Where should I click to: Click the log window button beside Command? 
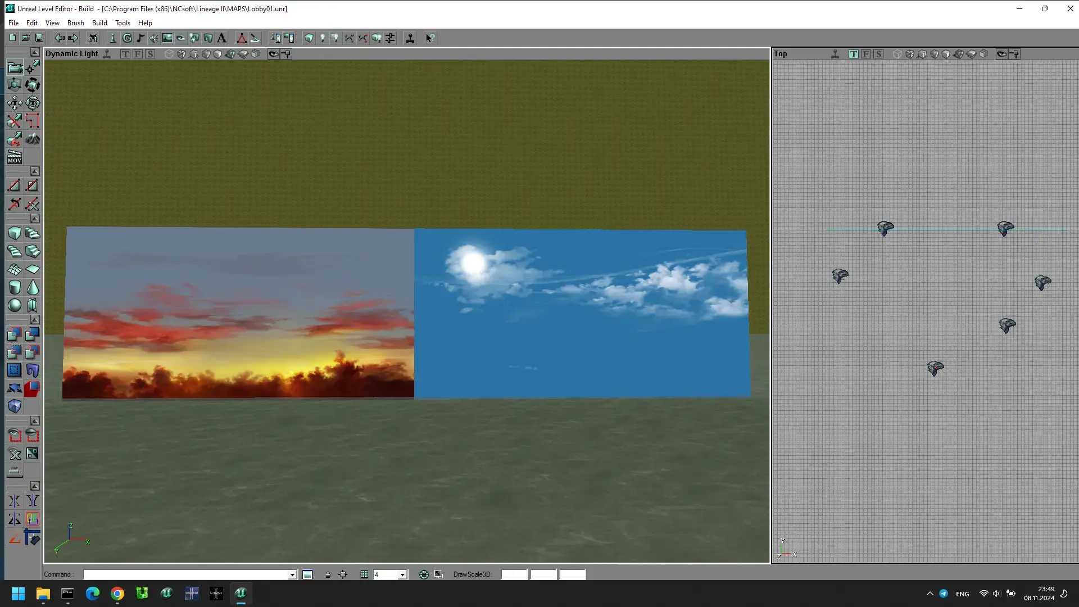pos(307,574)
